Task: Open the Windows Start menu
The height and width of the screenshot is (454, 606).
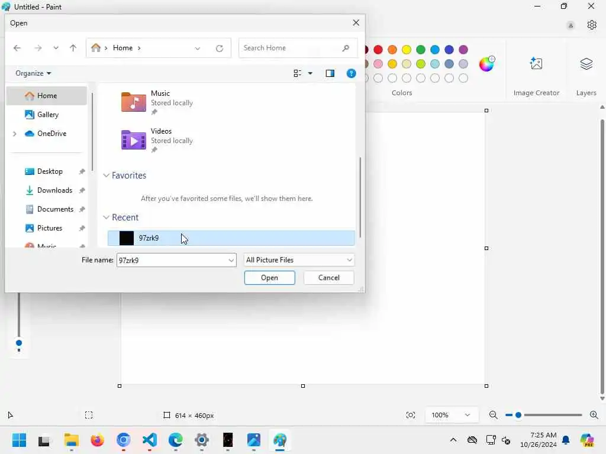Action: click(x=19, y=440)
